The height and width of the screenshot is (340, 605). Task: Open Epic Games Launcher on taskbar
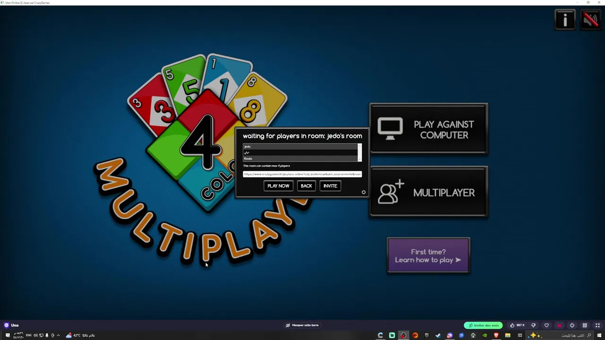[x=426, y=335]
